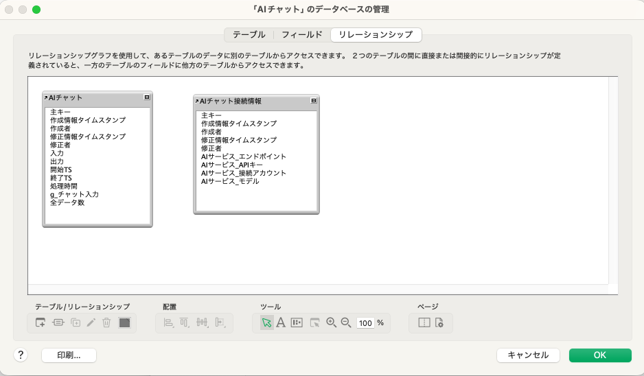Viewport: 644px width, 376px height.
Task: Click the 100 zoom percentage field
Action: tap(365, 323)
